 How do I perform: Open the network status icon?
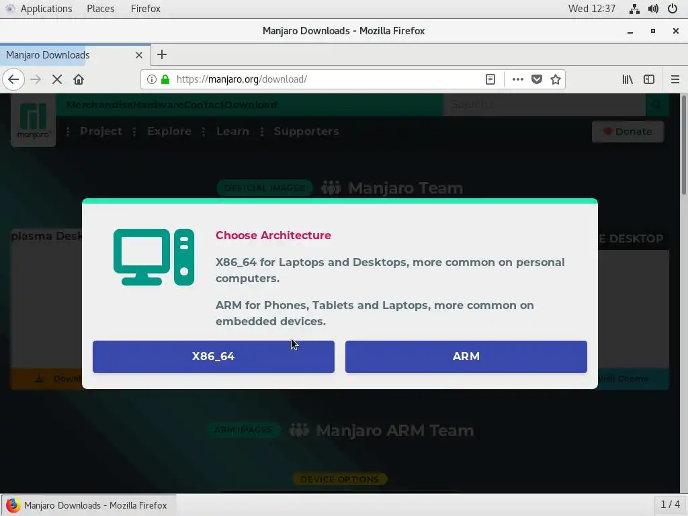pos(634,9)
